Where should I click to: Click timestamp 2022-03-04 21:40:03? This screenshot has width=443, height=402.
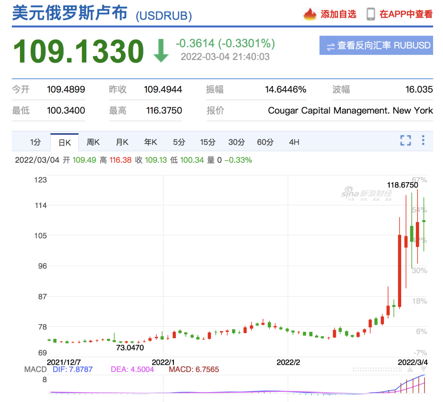coord(225,57)
